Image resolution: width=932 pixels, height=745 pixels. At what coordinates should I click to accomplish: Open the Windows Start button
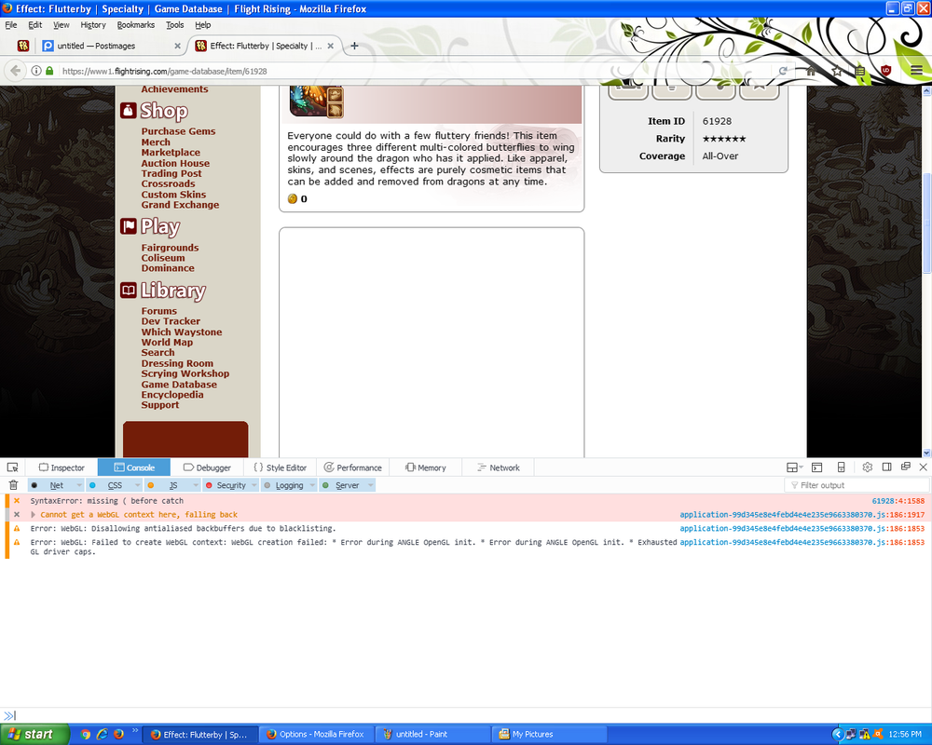(x=34, y=735)
